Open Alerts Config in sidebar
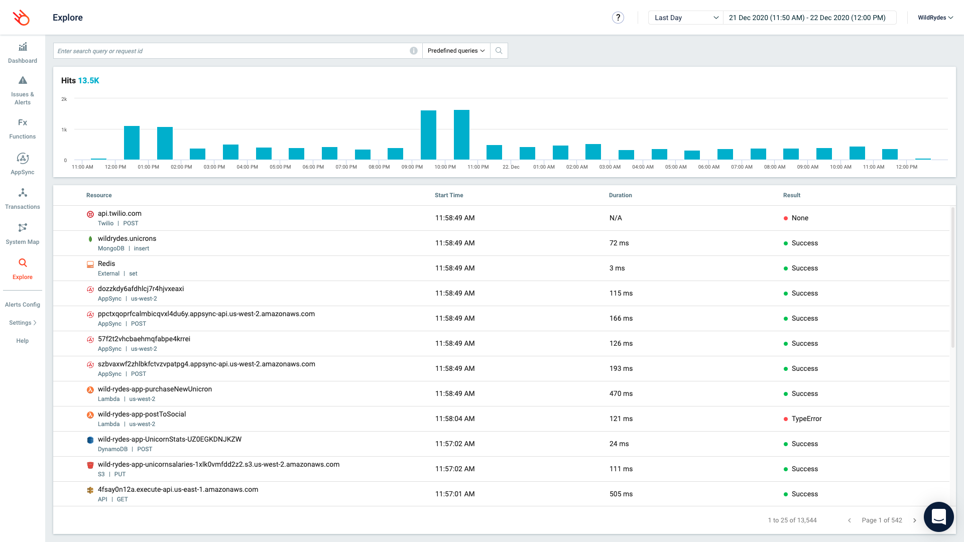 point(23,305)
